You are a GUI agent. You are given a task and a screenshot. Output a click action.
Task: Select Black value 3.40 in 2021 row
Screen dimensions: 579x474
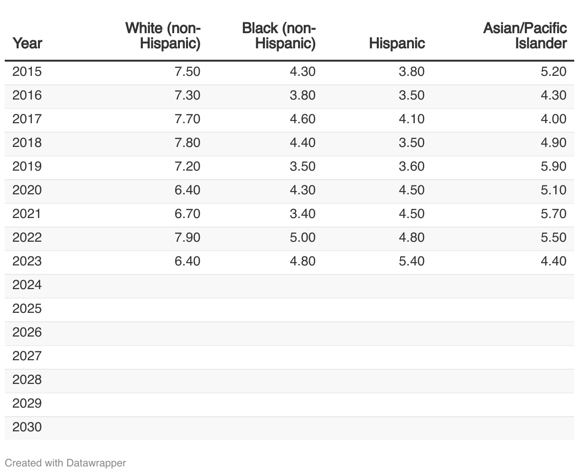302,214
